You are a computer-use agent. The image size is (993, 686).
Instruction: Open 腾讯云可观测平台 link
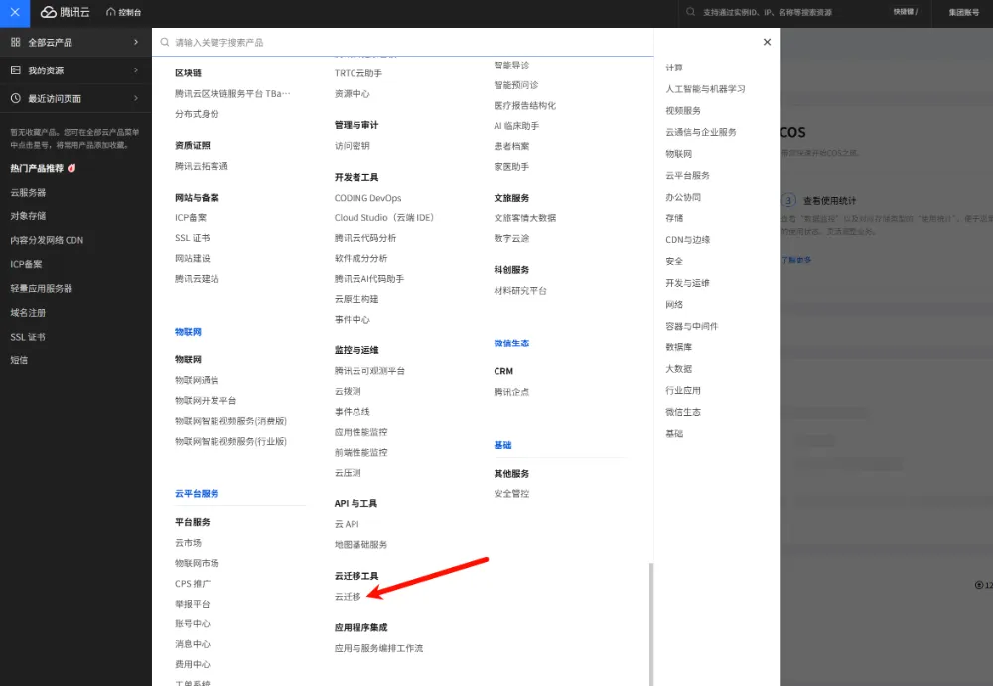(x=369, y=370)
